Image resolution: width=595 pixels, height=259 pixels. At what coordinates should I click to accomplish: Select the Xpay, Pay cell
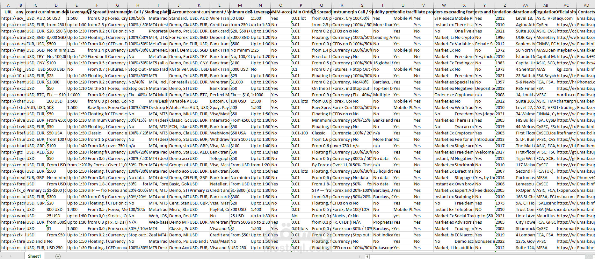[x=219, y=107]
